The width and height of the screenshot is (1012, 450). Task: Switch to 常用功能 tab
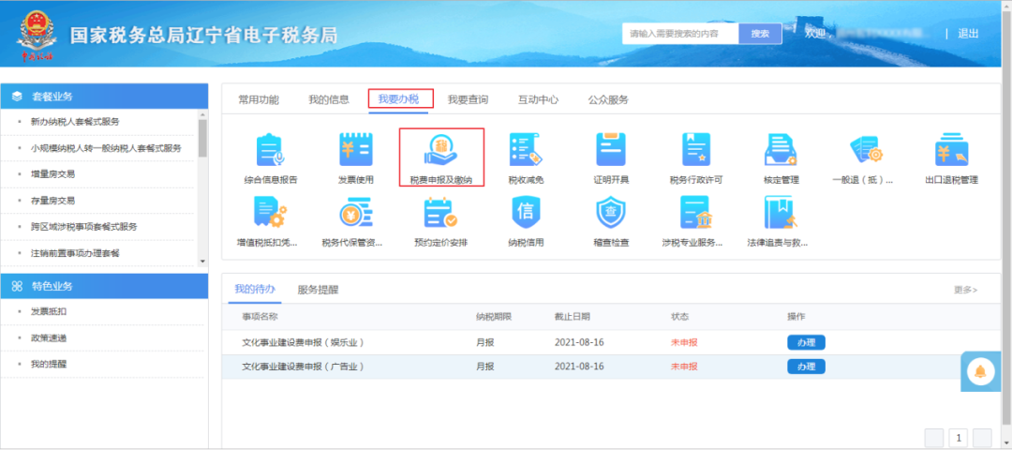tap(259, 99)
